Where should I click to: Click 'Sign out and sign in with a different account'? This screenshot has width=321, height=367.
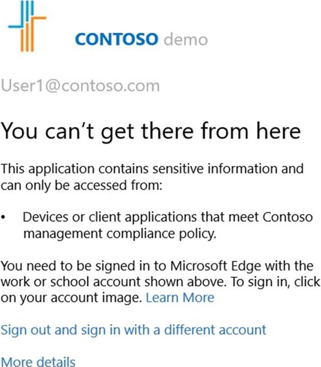tap(133, 330)
